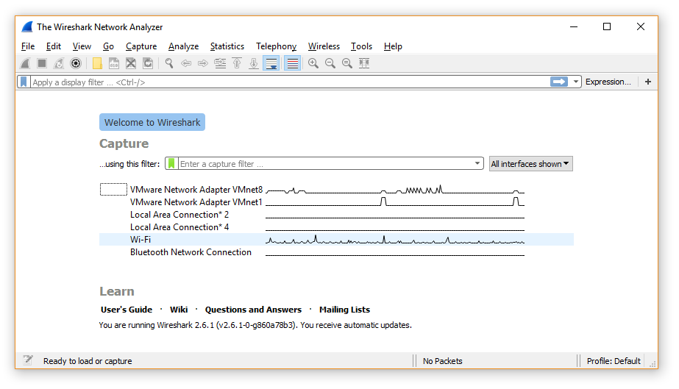Toggle auto-scroll during live capture
The height and width of the screenshot is (389, 679).
(x=271, y=64)
